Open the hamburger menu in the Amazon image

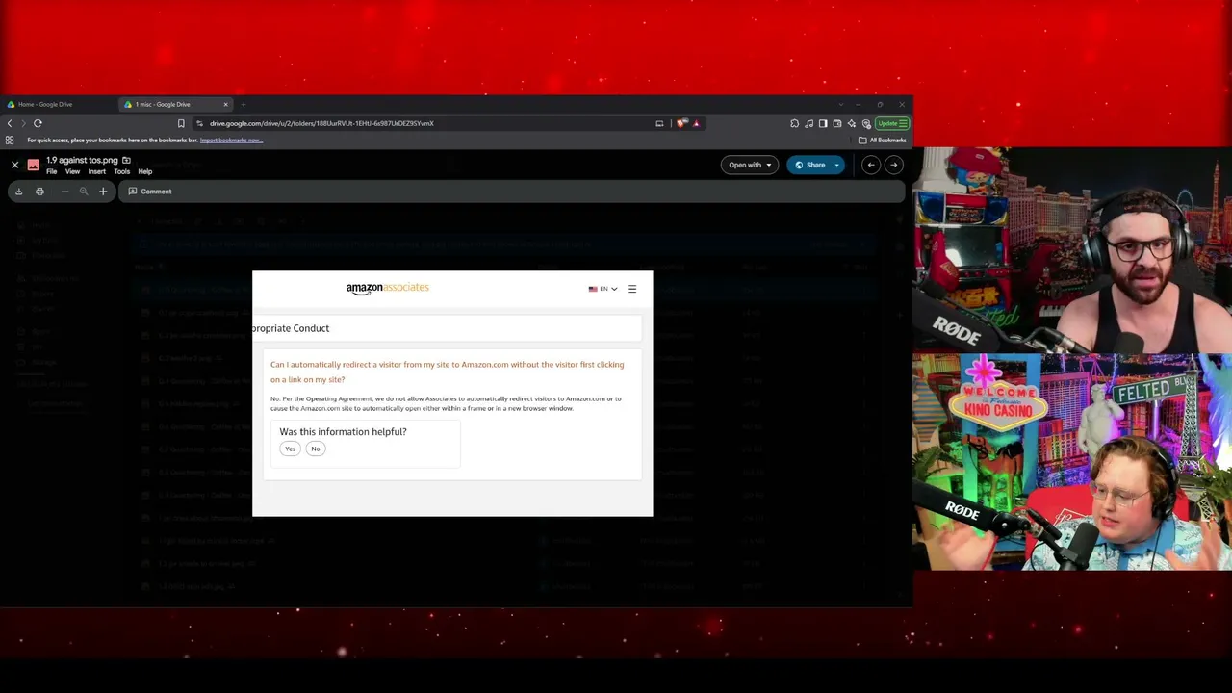pos(631,289)
